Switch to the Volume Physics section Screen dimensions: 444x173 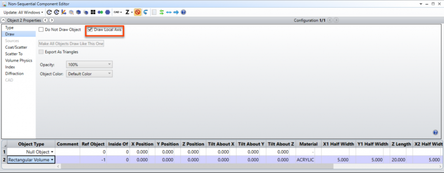click(x=18, y=61)
